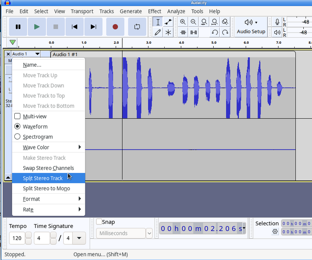Click the record meter microphone icon

277,22
